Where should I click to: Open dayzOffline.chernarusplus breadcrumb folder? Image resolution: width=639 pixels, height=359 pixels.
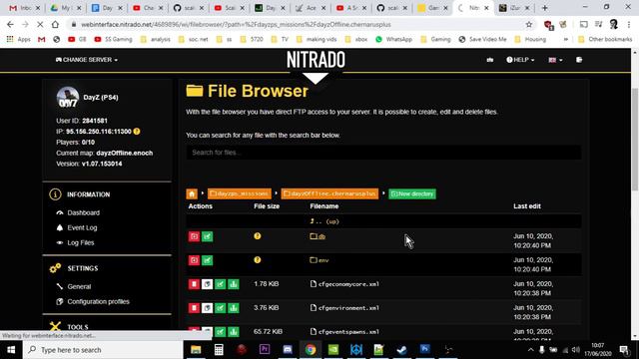tap(329, 193)
